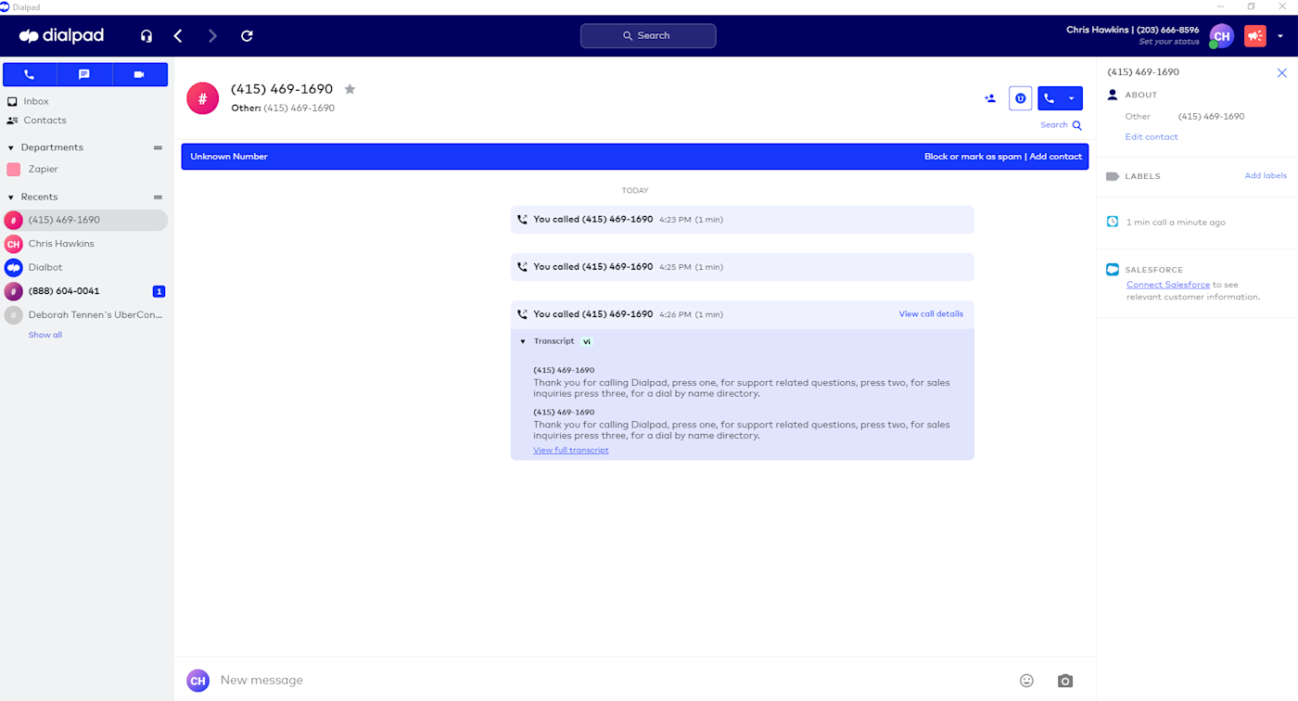Screen dimensions: 1298x701
Task: Click the Dialpad logo in the header
Action: (61, 36)
